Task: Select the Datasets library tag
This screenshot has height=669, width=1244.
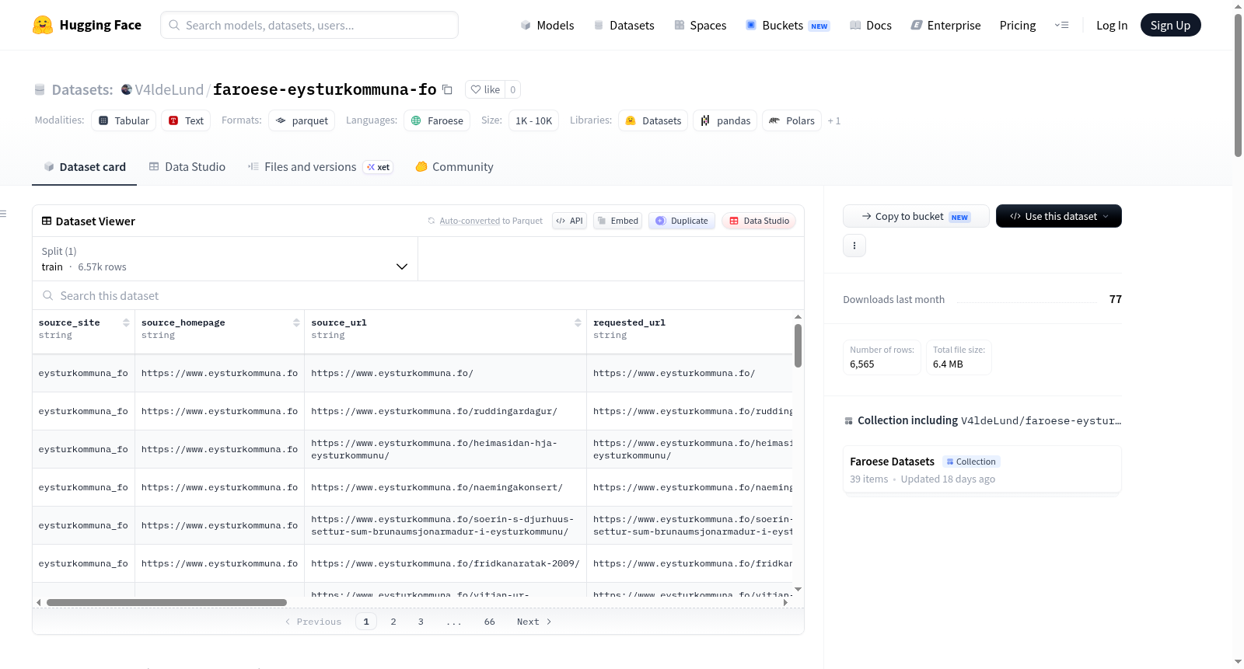Action: (653, 120)
